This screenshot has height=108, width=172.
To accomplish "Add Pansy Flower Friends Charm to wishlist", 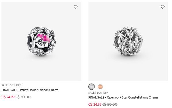I will [x=76, y=7].
